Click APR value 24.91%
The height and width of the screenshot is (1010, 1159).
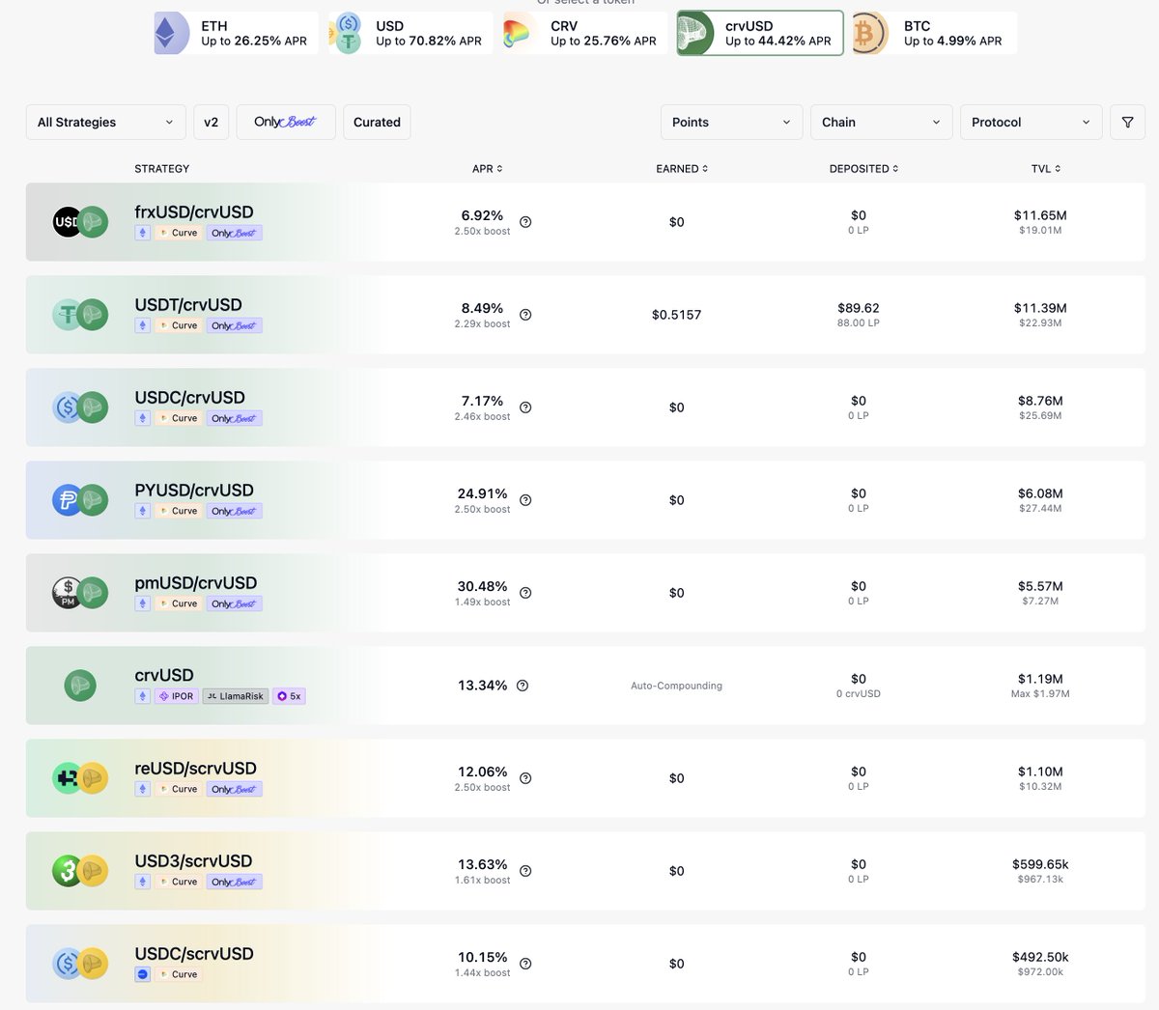point(482,493)
